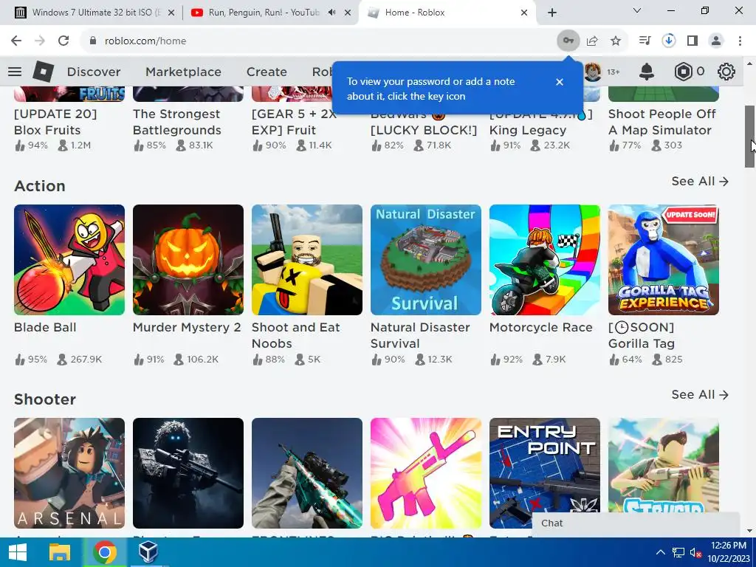
Task: Click The Strongest Battlegrounds title
Action: [177, 122]
